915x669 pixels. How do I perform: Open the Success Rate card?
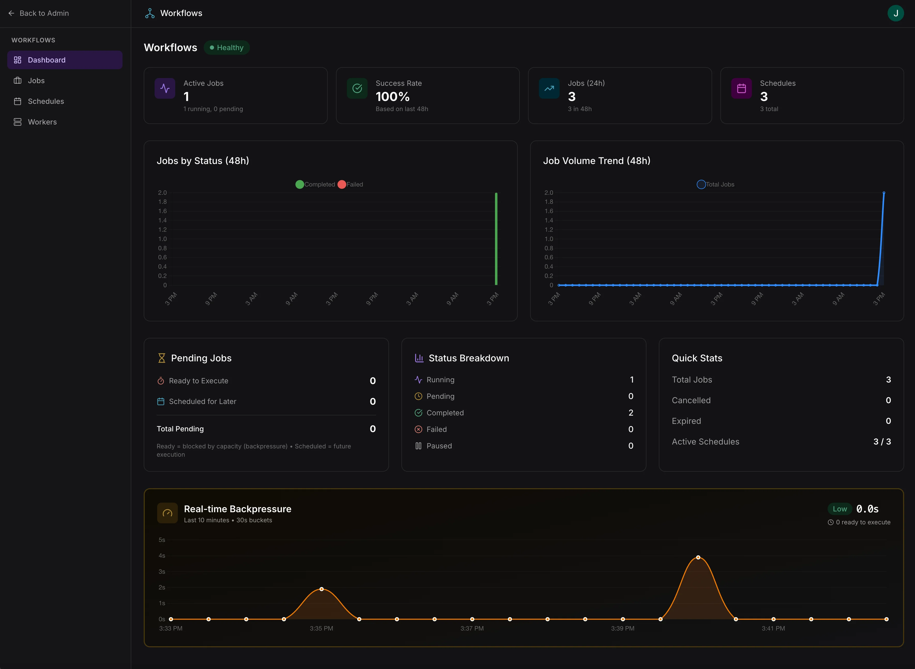tap(428, 96)
